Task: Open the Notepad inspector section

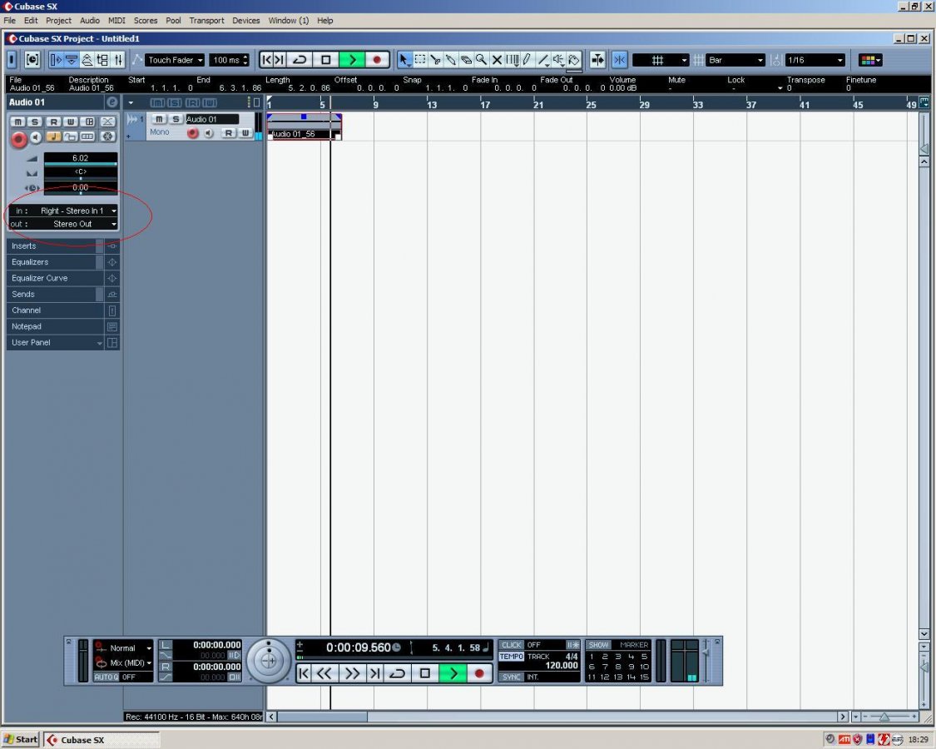Action: tap(62, 327)
